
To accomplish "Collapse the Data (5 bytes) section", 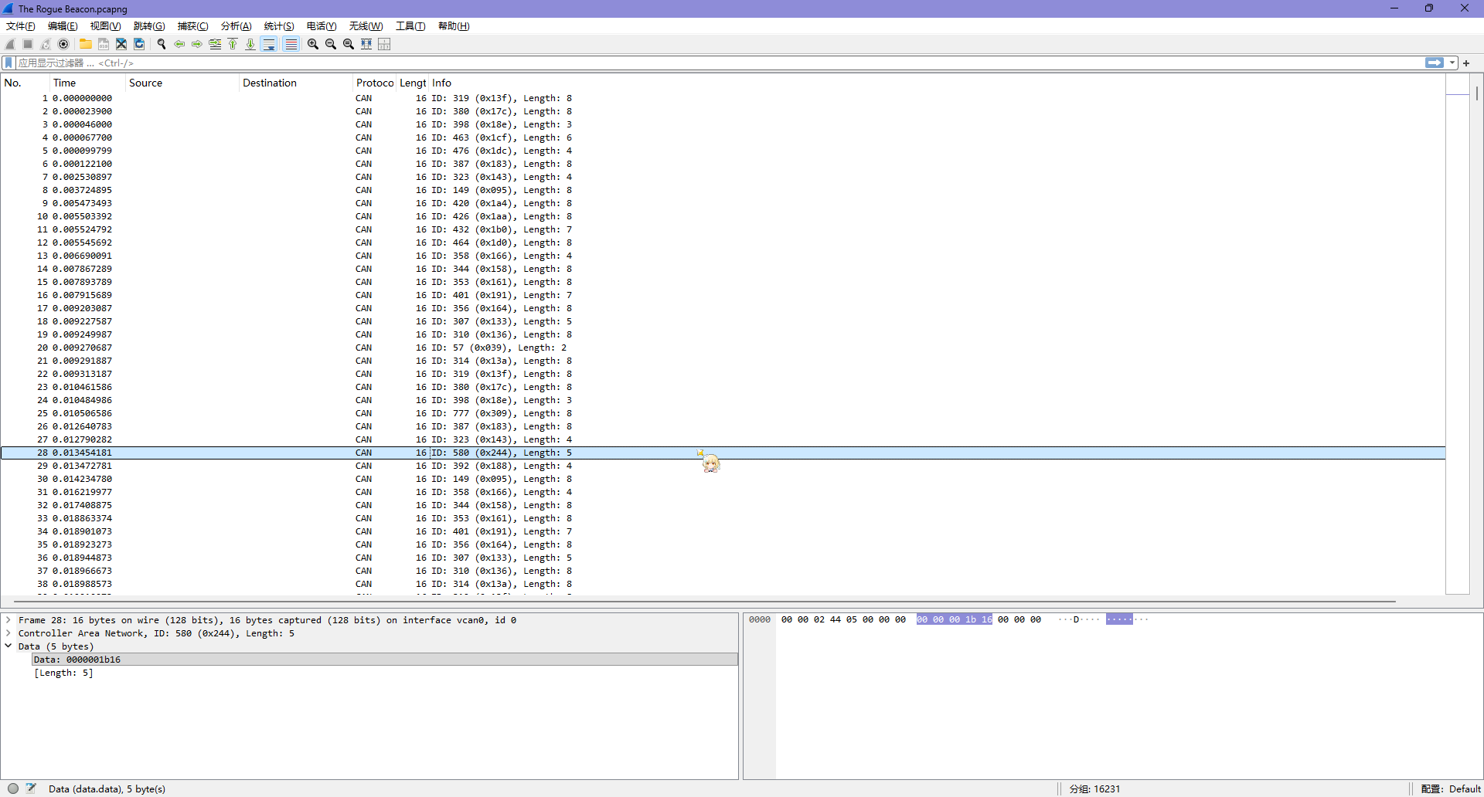I will coord(9,646).
